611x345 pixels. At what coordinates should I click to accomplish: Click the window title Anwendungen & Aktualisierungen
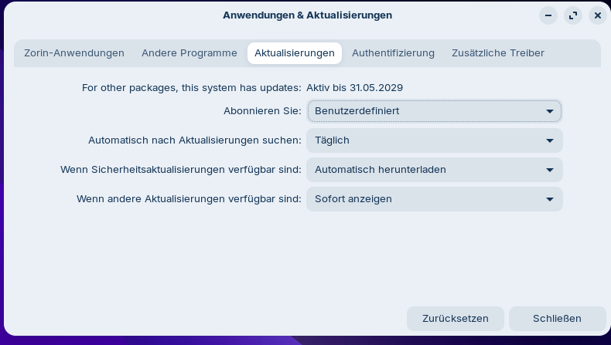(307, 15)
